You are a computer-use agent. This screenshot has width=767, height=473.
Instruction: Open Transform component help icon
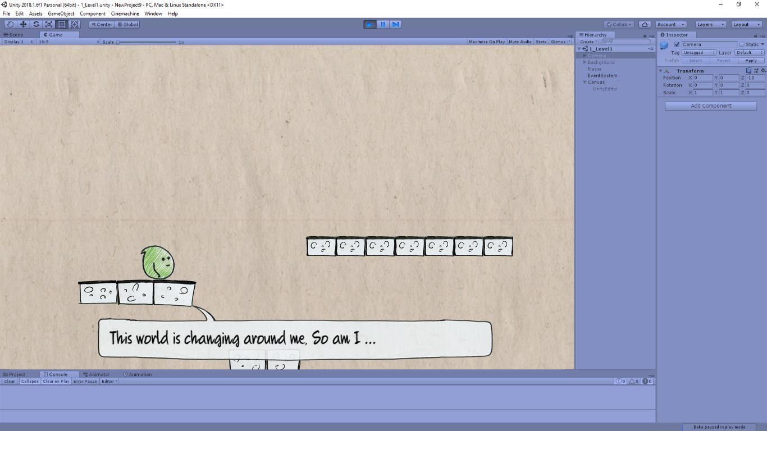(x=748, y=71)
